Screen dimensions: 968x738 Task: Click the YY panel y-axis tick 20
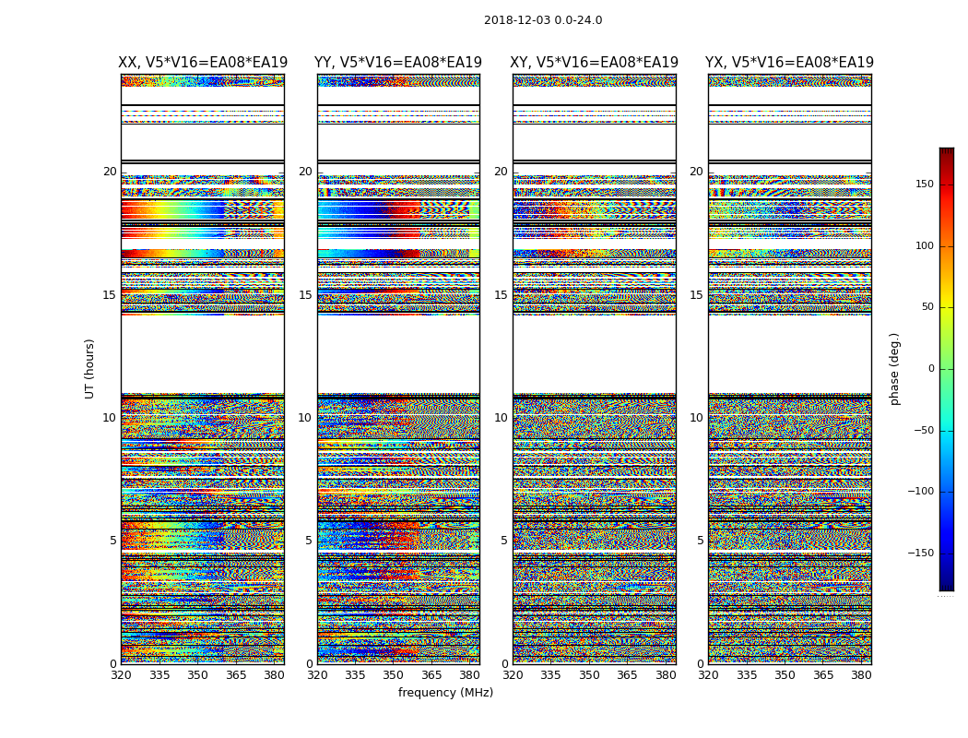coord(305,172)
